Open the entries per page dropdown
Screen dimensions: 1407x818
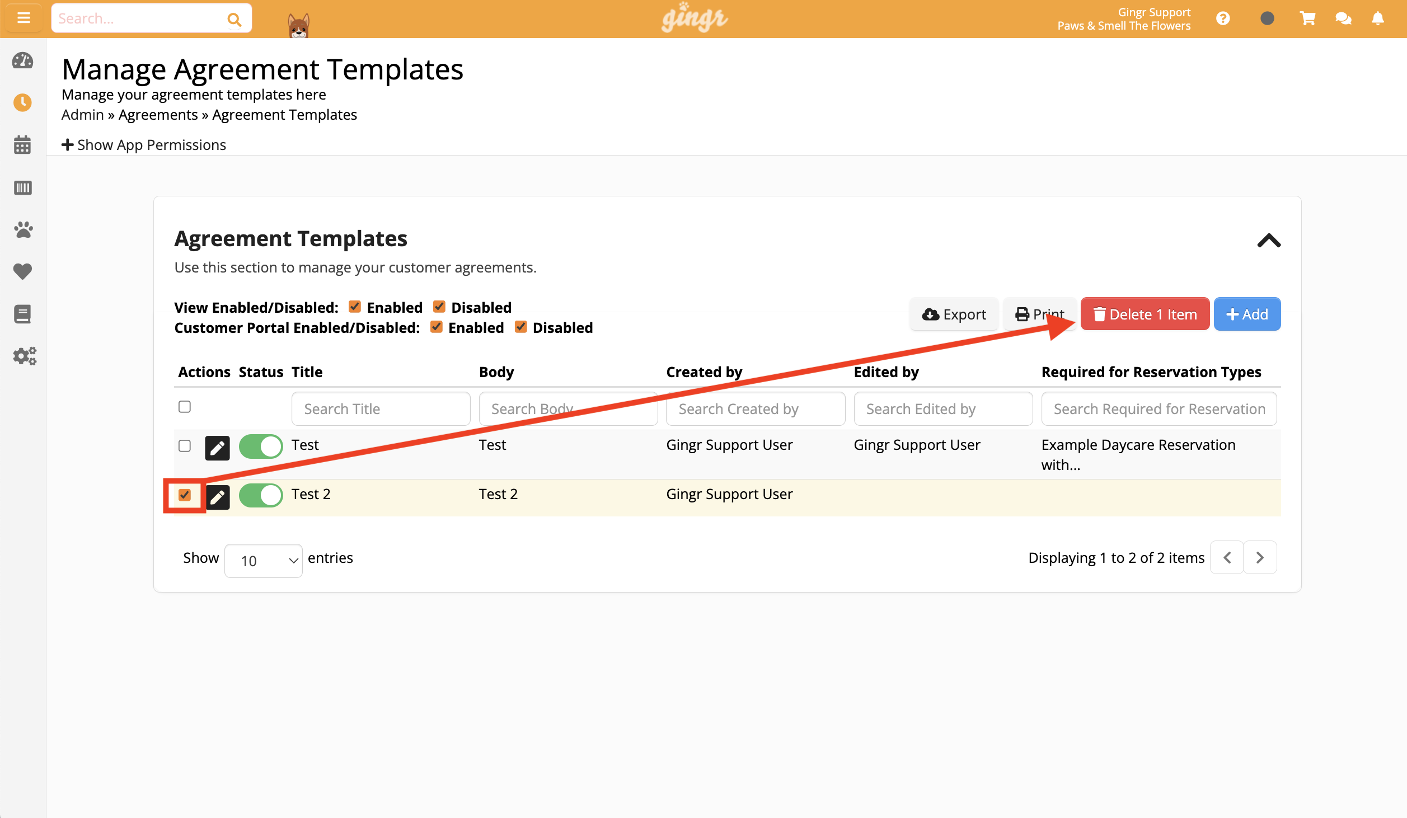tap(264, 561)
